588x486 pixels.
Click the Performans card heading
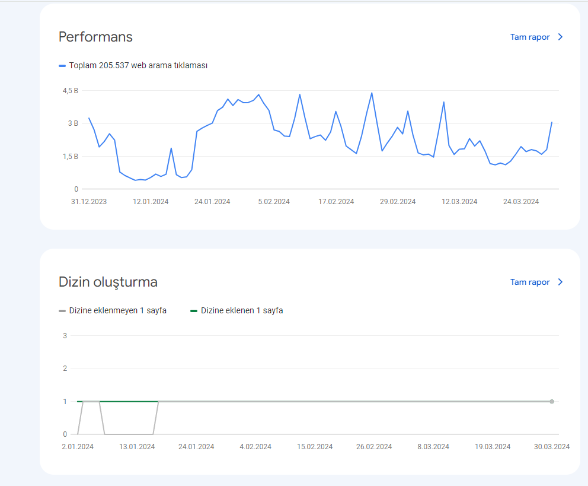(x=95, y=37)
